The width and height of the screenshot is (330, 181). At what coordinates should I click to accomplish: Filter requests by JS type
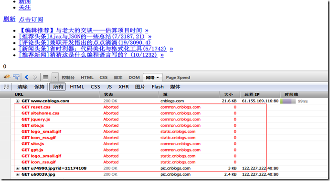pyautogui.click(x=109, y=87)
